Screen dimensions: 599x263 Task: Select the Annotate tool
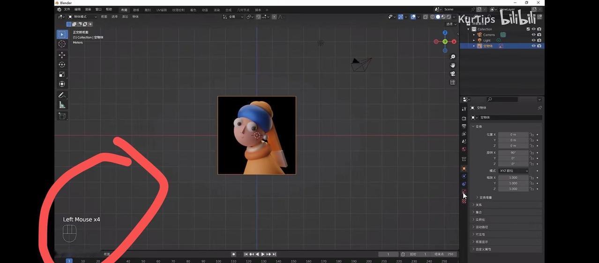pyautogui.click(x=62, y=95)
